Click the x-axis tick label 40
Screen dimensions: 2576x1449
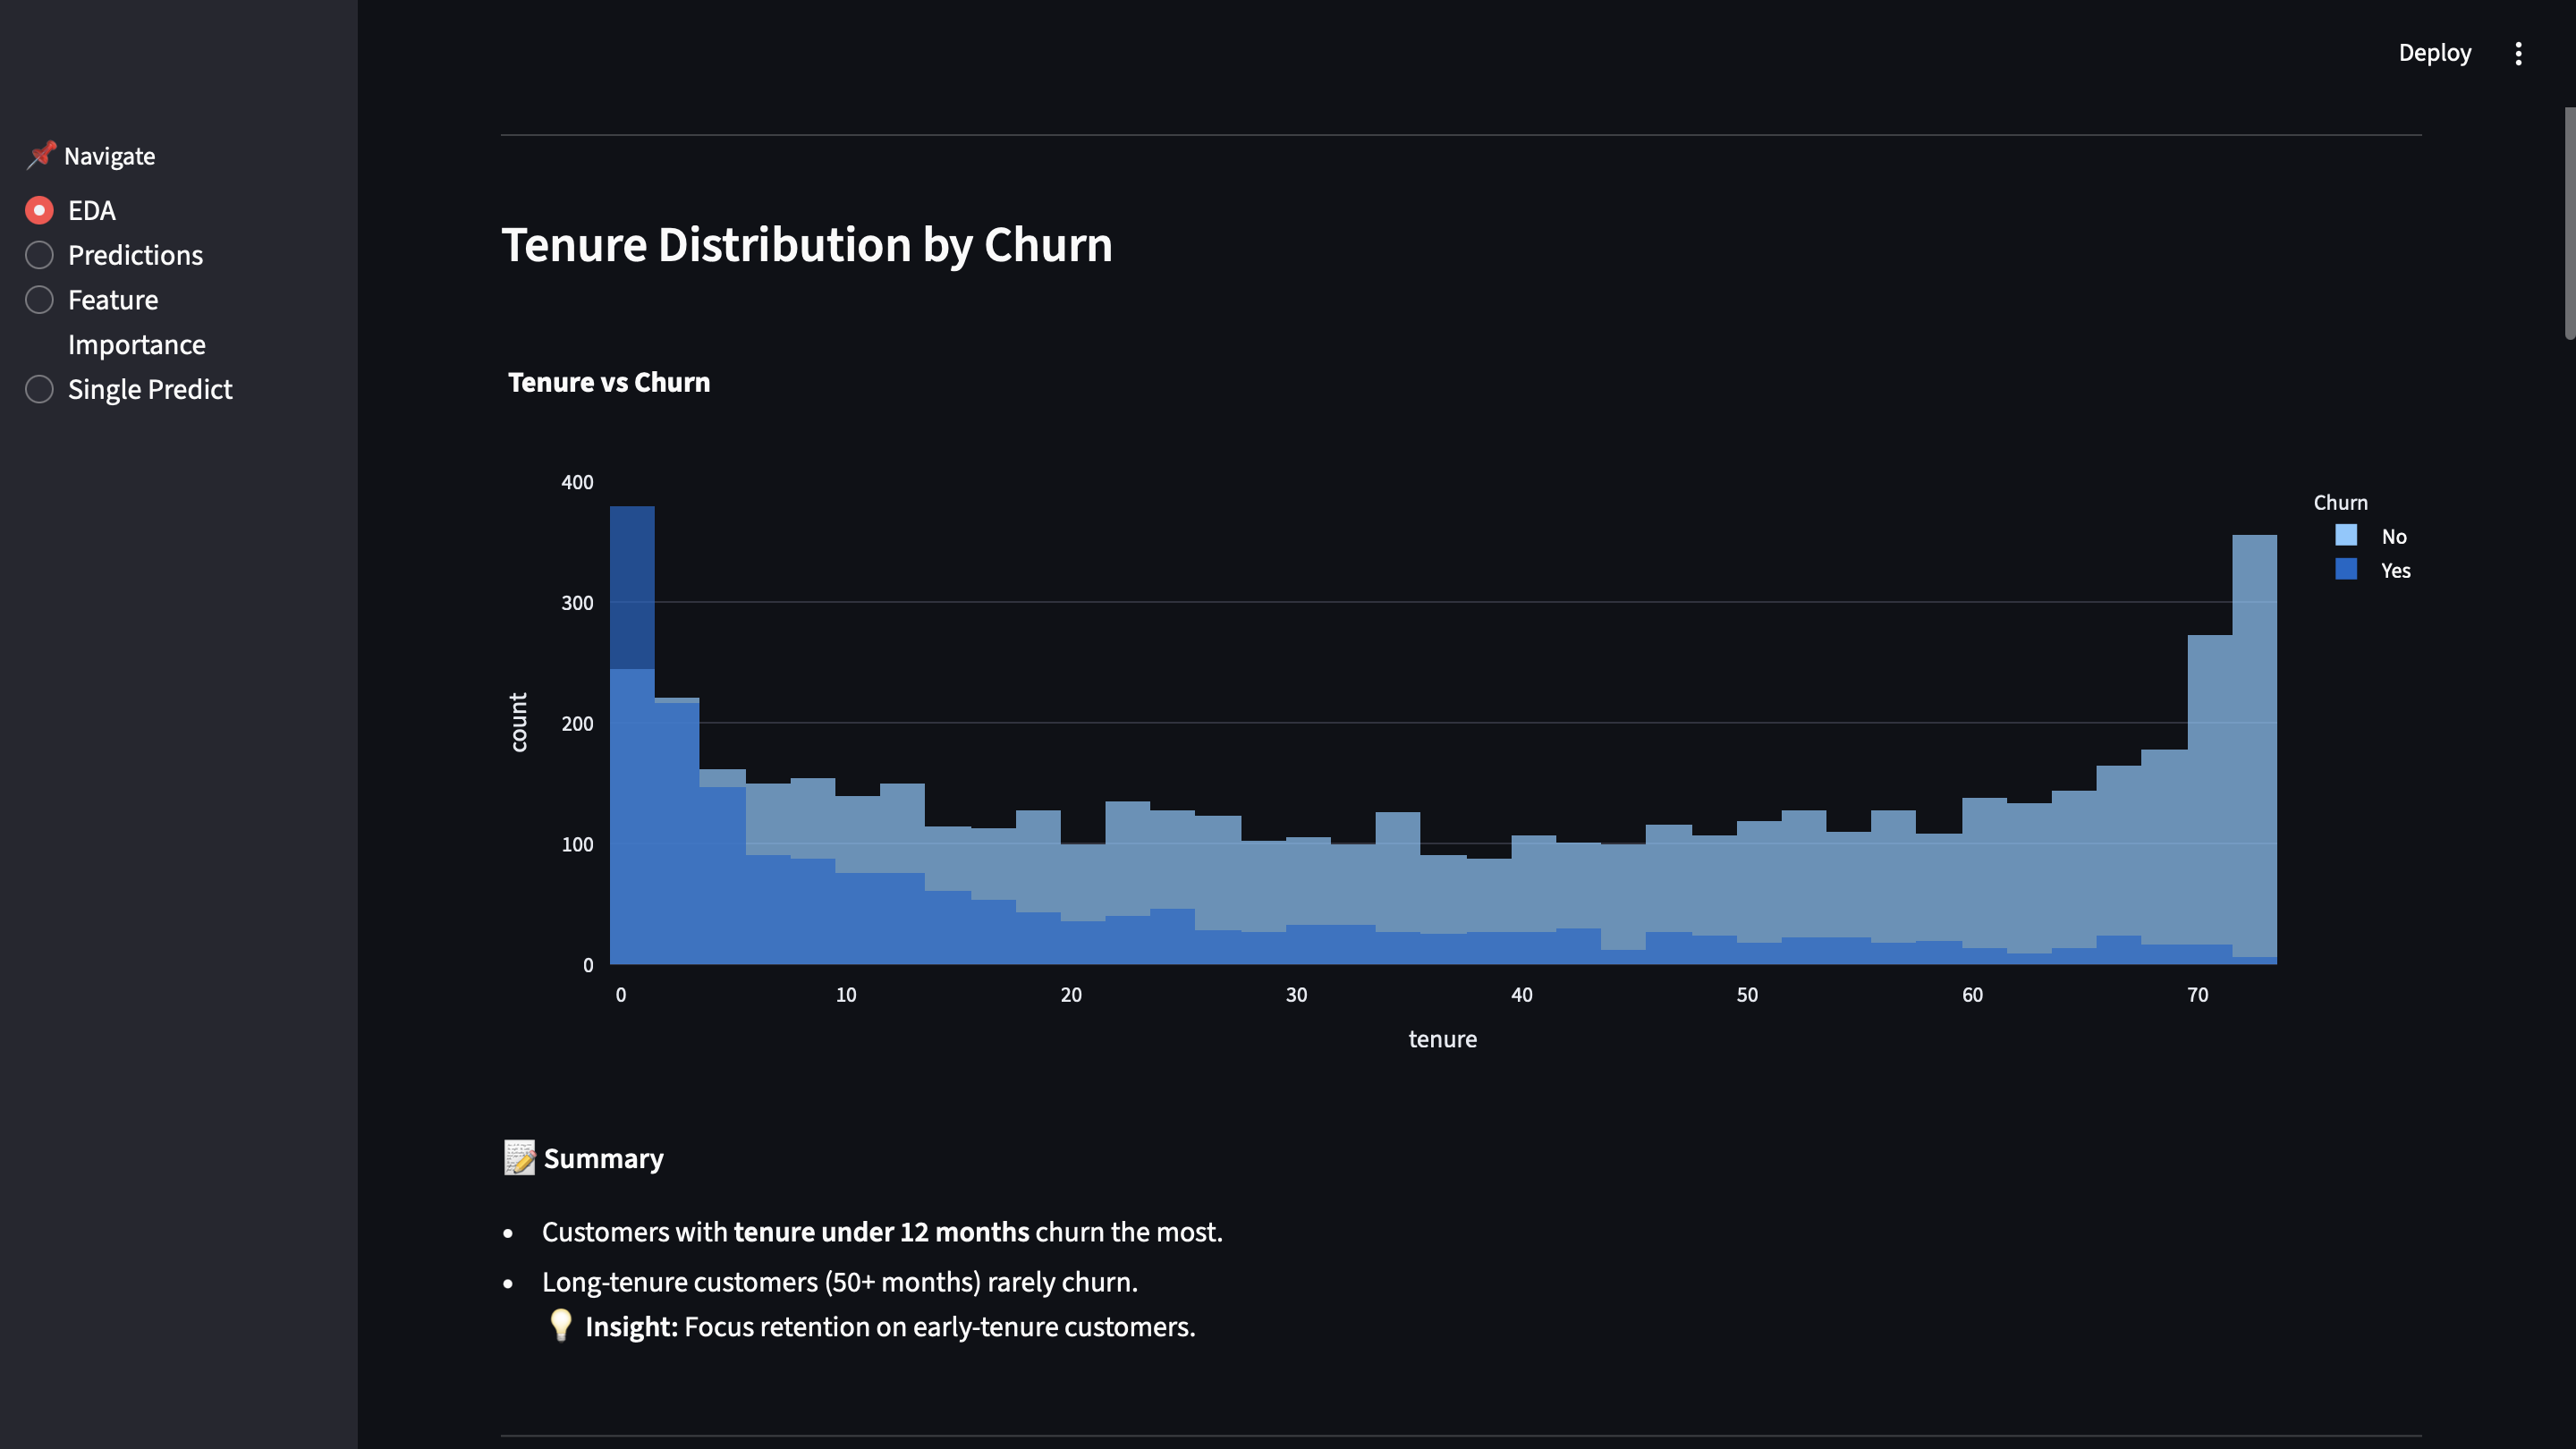click(1521, 995)
